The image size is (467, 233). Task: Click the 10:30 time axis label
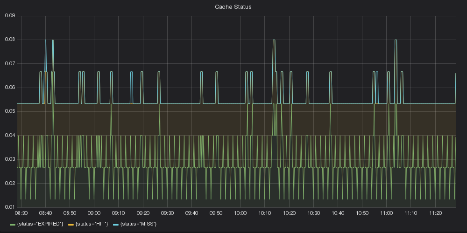314,213
